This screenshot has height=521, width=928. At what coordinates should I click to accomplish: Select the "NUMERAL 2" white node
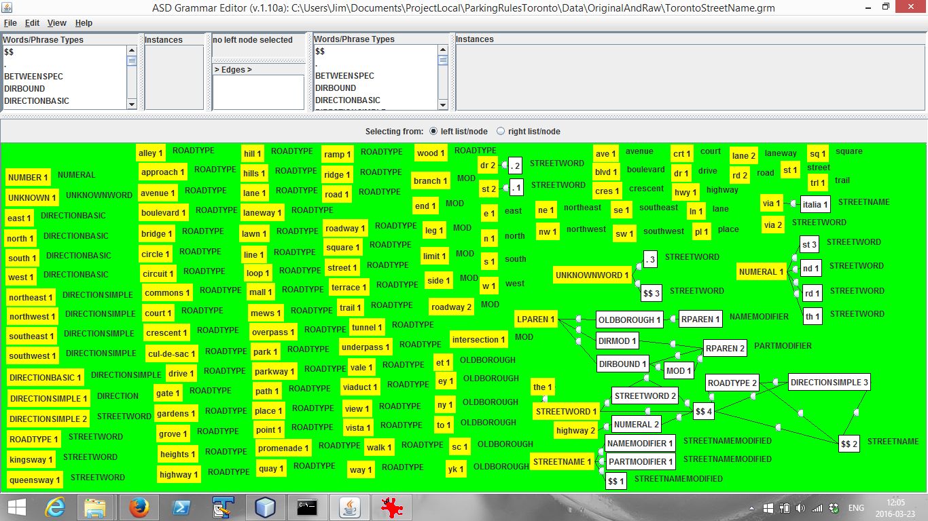click(637, 425)
